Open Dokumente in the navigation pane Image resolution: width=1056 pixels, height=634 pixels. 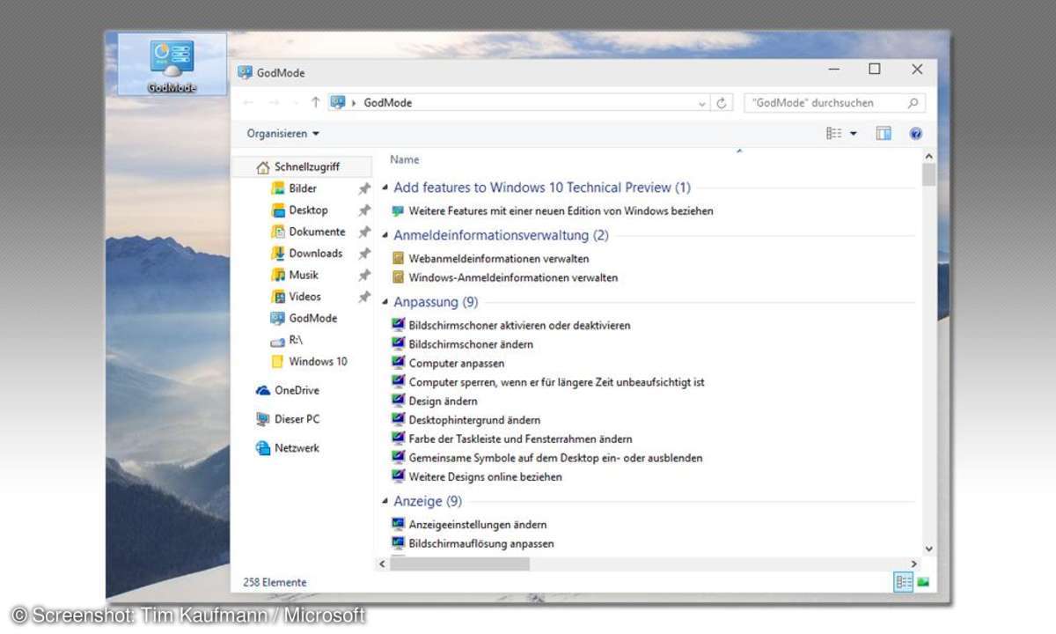(317, 232)
